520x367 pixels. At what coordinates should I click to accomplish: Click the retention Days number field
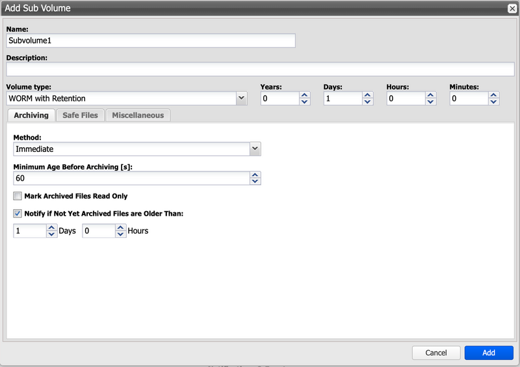click(x=343, y=99)
